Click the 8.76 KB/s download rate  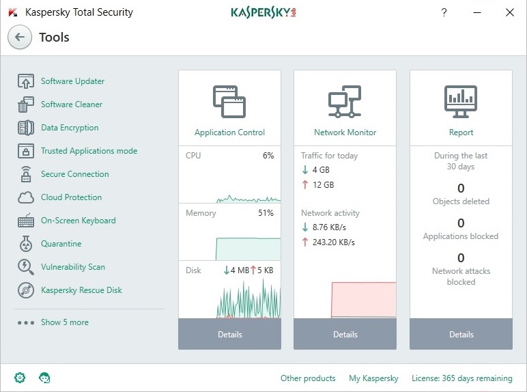tap(329, 227)
